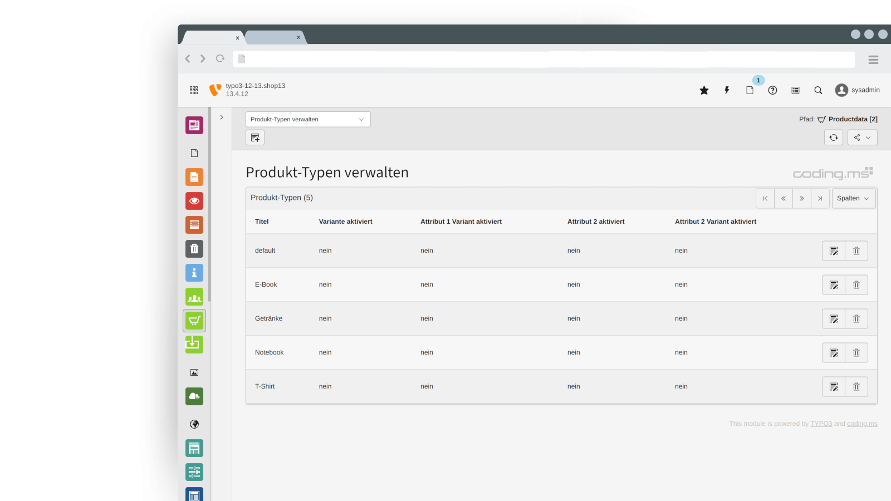This screenshot has height=501, width=891.
Task: Open the blue Info module
Action: (194, 273)
